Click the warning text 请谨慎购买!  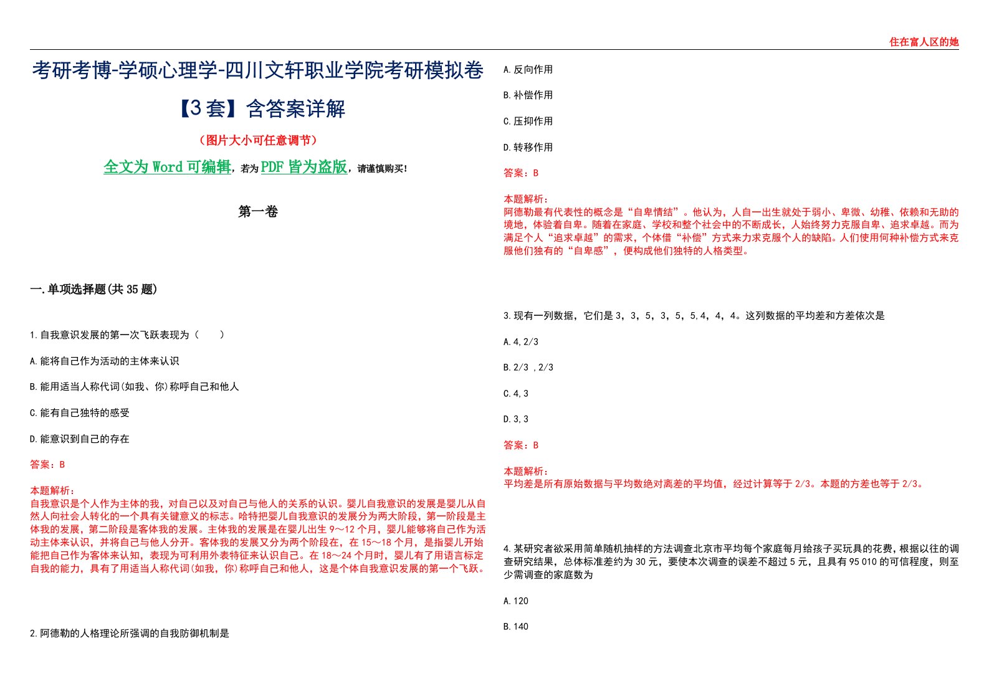pos(383,169)
